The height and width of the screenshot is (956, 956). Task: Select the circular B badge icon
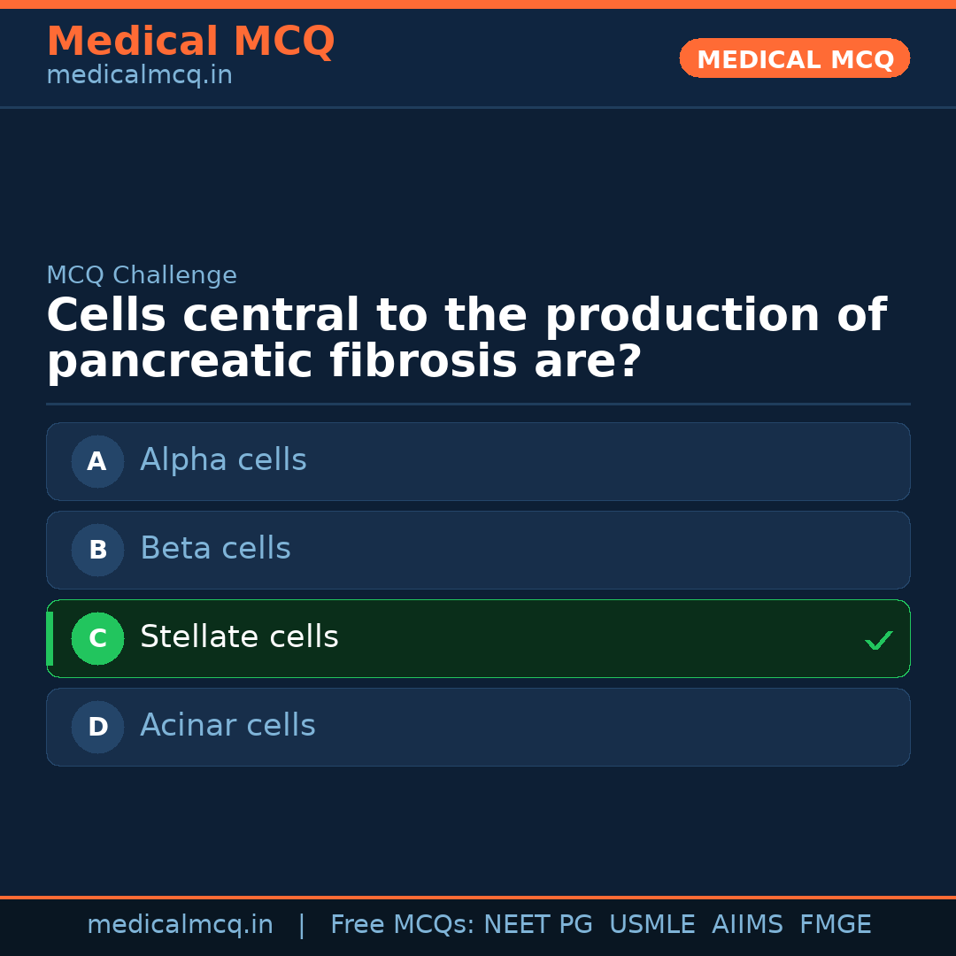(x=97, y=550)
